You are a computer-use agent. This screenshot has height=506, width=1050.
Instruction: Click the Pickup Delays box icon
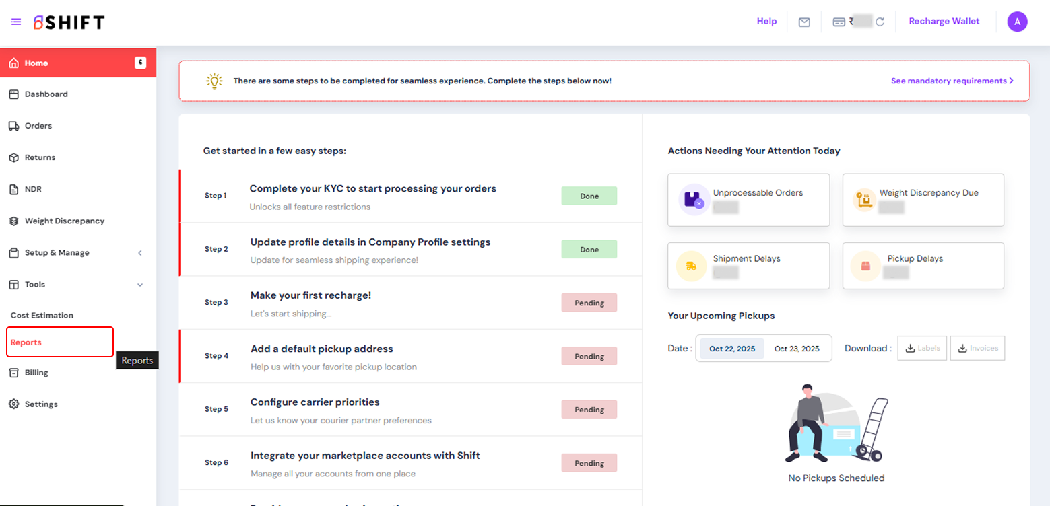(865, 266)
